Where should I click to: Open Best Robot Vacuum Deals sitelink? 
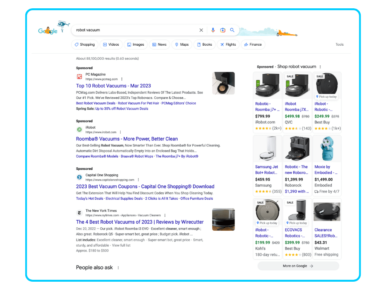click(95, 103)
